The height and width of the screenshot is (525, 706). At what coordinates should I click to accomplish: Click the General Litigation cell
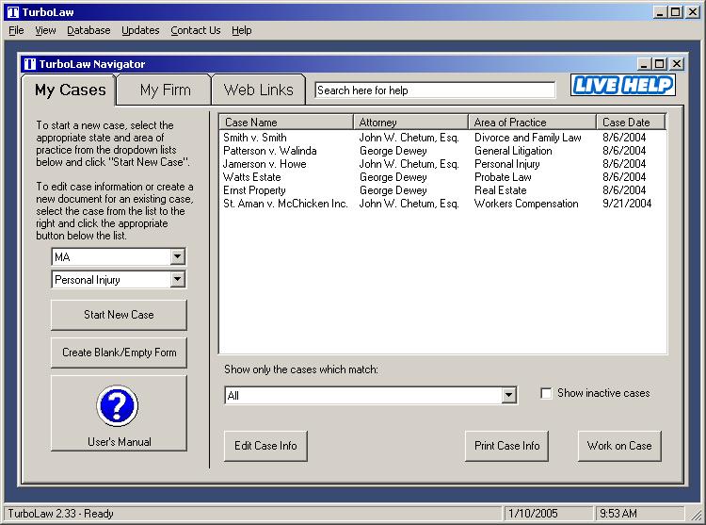513,151
